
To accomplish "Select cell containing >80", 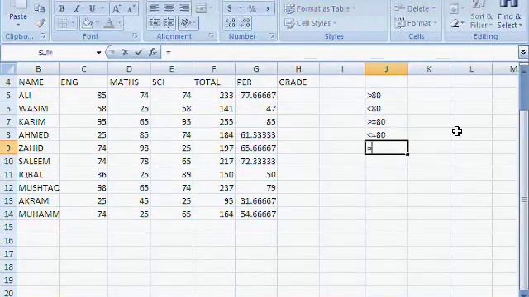I will tap(386, 96).
